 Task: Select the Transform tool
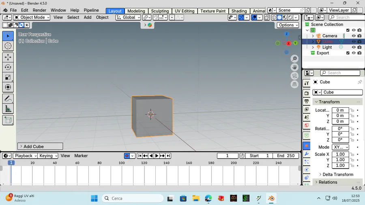pyautogui.click(x=8, y=87)
